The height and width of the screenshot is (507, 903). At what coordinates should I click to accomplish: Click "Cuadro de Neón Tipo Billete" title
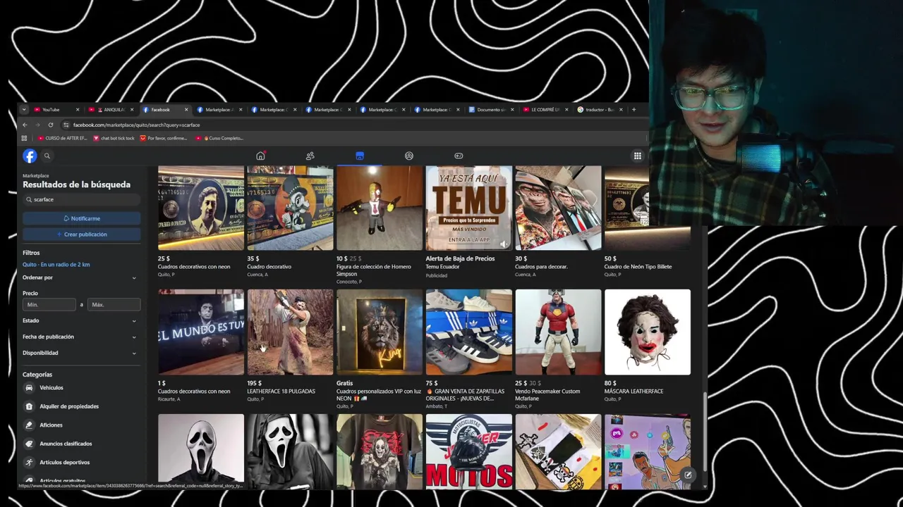[638, 267]
